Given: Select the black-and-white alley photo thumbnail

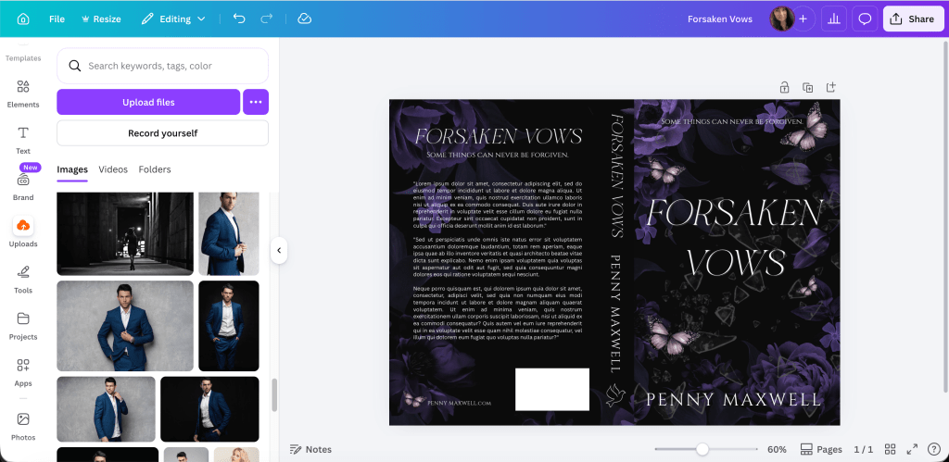Looking at the screenshot, I should pyautogui.click(x=125, y=233).
